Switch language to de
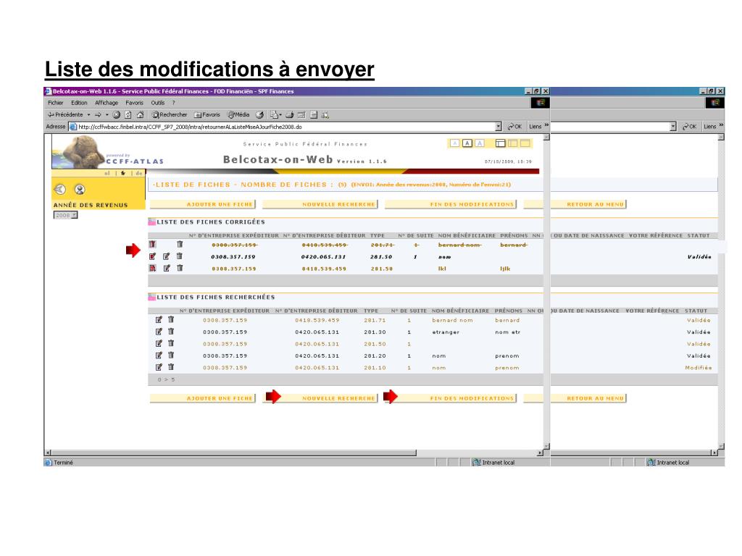 (x=138, y=174)
